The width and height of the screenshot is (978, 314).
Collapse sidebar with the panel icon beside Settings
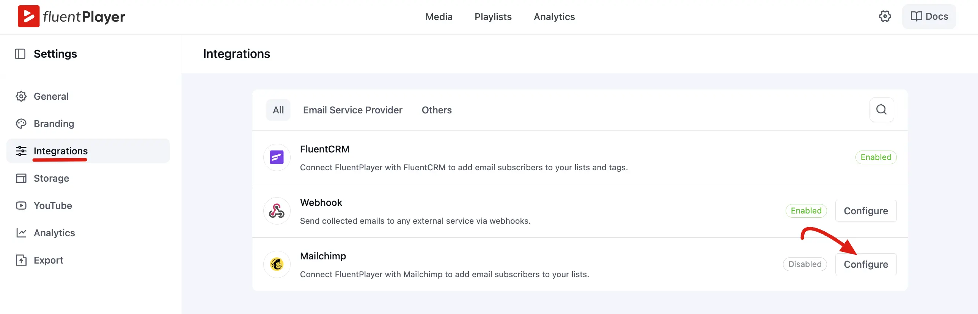pos(20,54)
